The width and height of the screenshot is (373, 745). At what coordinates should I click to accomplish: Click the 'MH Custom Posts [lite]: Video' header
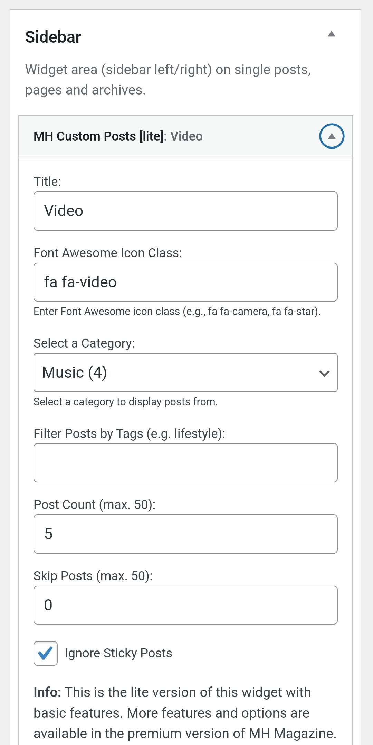click(118, 136)
